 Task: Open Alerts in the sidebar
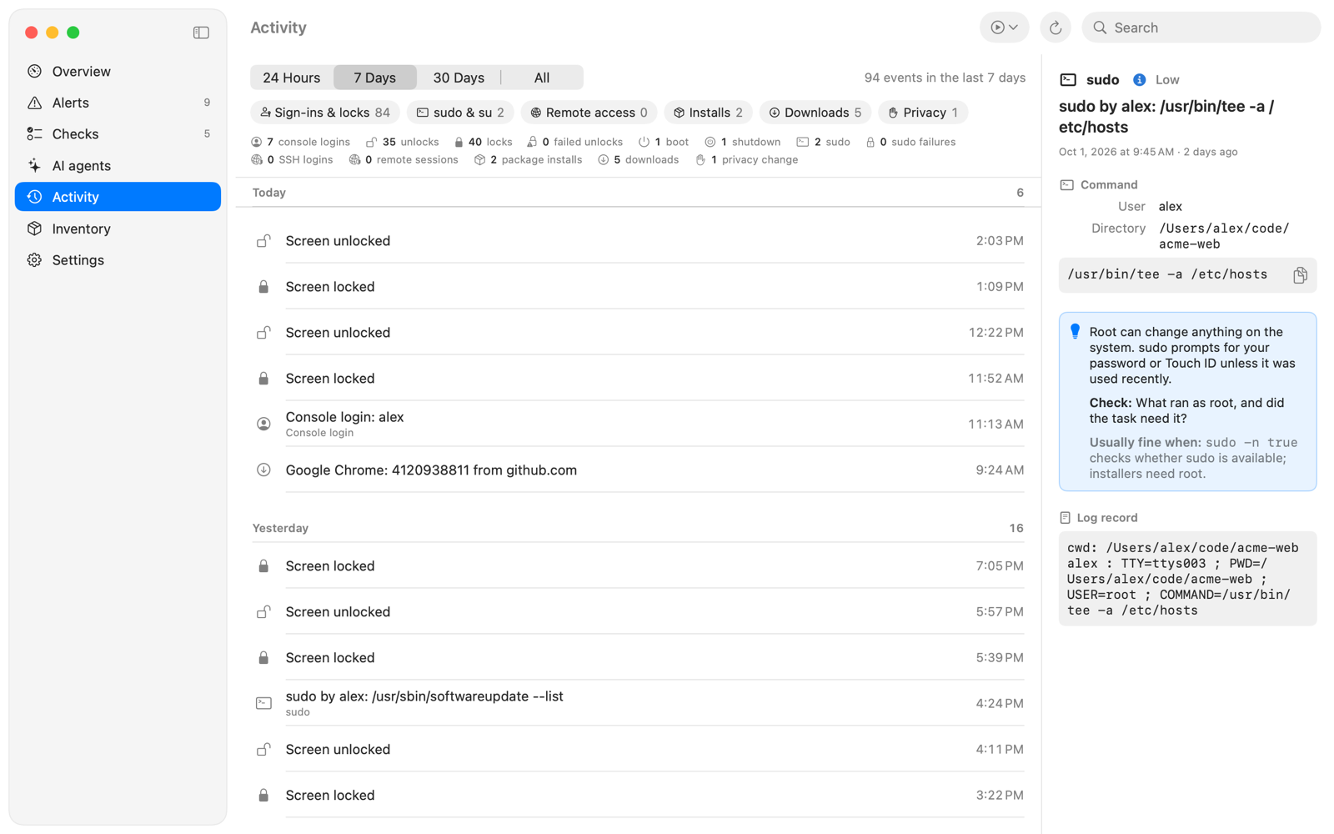pos(118,103)
